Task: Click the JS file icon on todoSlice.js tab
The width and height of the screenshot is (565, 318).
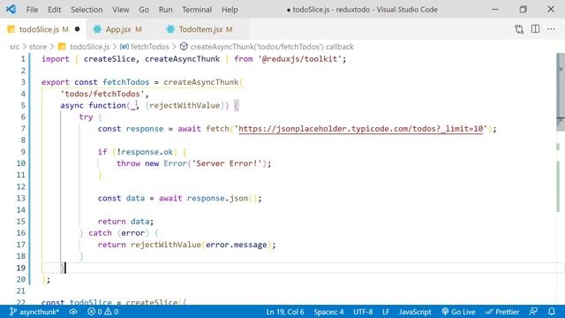Action: (x=11, y=29)
